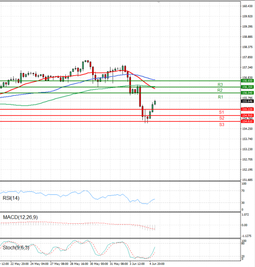The image size is (255, 267).
Task: Click the 3 Jun 12:00 time label
Action: pos(137,264)
